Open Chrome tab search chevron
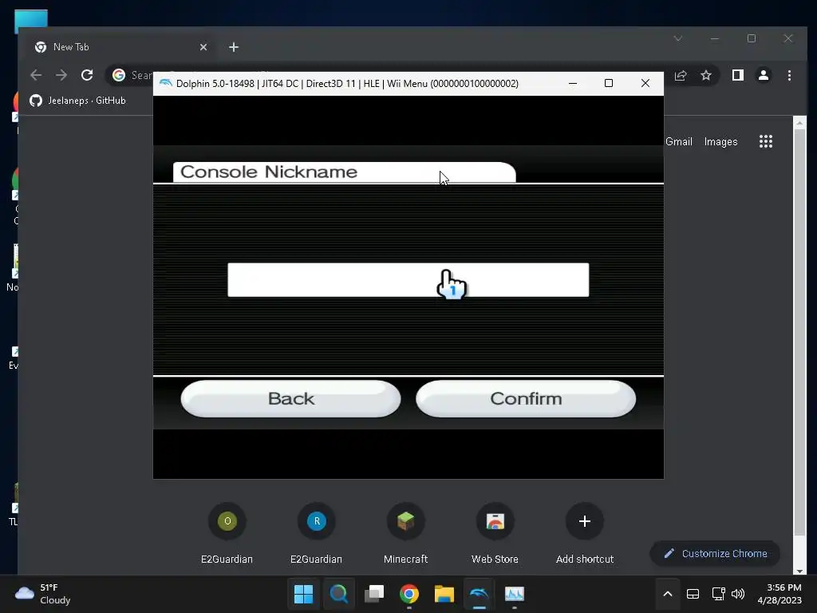The width and height of the screenshot is (817, 613). coord(678,38)
